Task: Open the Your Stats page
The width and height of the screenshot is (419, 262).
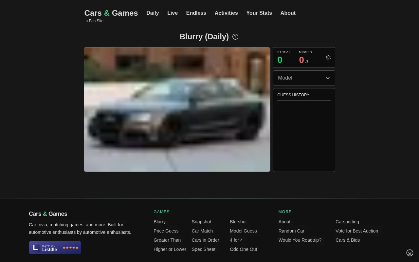Action: point(259,13)
